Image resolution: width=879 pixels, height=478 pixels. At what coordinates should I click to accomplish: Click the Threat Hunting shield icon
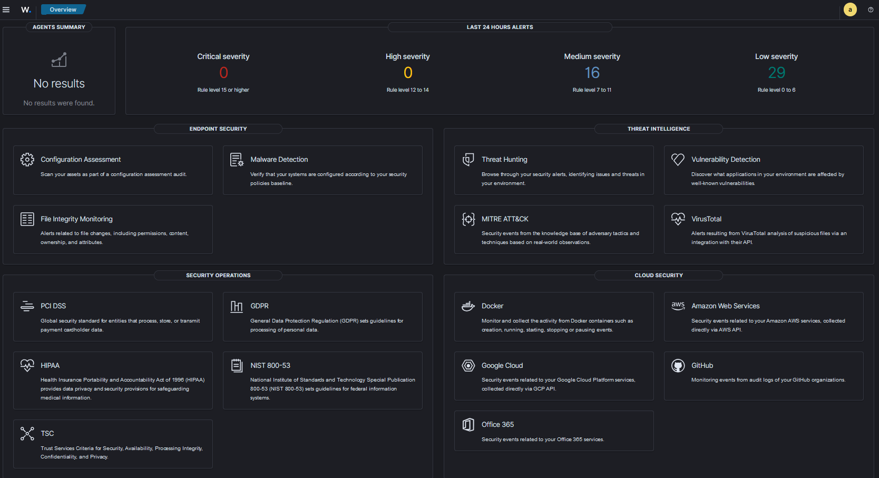(468, 159)
